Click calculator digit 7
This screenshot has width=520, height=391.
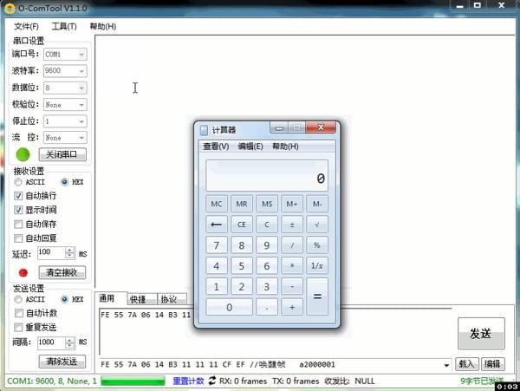[x=216, y=245]
